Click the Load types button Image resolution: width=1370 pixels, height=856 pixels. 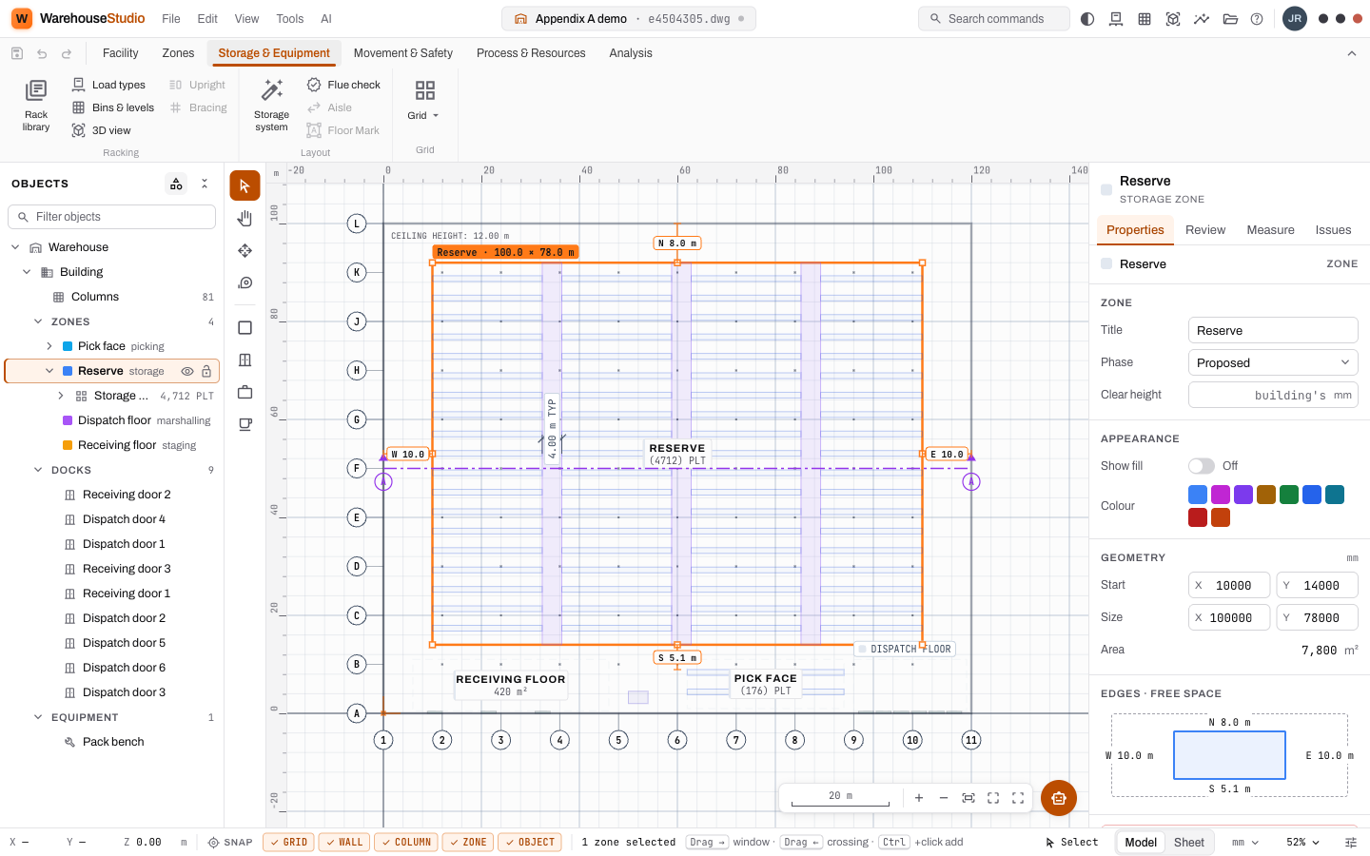[108, 85]
